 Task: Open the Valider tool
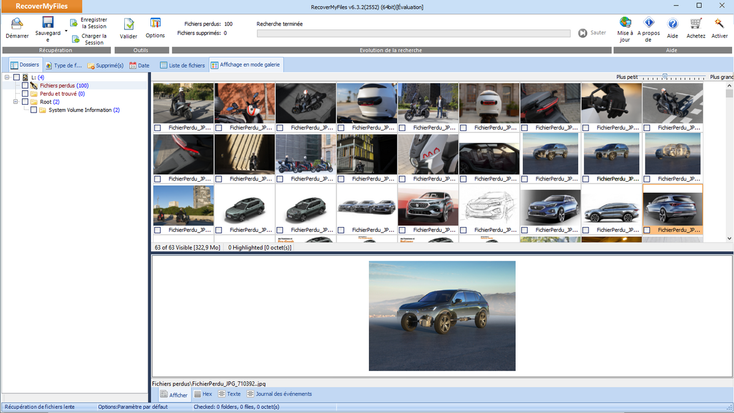[128, 29]
